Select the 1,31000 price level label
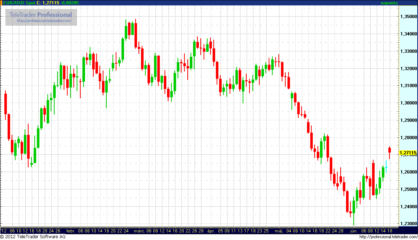The width and height of the screenshot is (418, 240). pyautogui.click(x=408, y=86)
